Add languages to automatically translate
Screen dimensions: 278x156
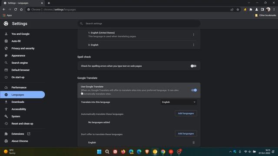(x=186, y=114)
